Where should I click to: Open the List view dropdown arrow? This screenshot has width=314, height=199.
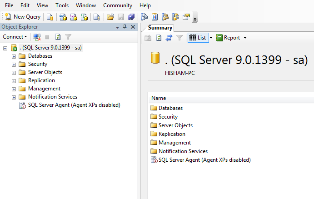tap(211, 38)
